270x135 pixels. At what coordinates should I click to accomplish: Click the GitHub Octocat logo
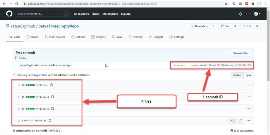click(9, 14)
